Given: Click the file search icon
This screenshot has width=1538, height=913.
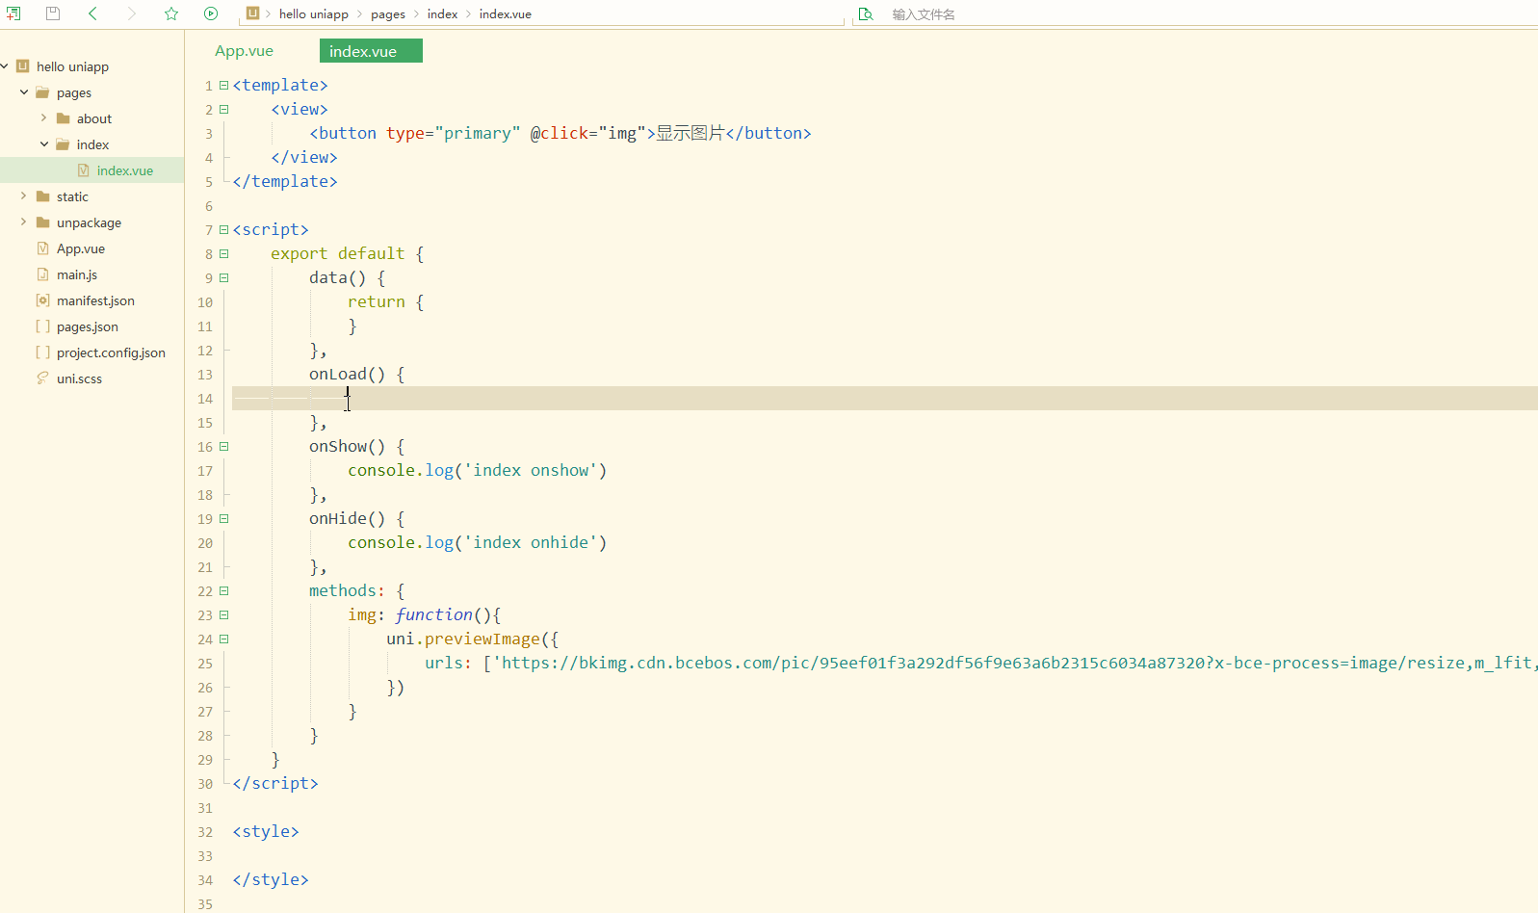Looking at the screenshot, I should tap(866, 14).
